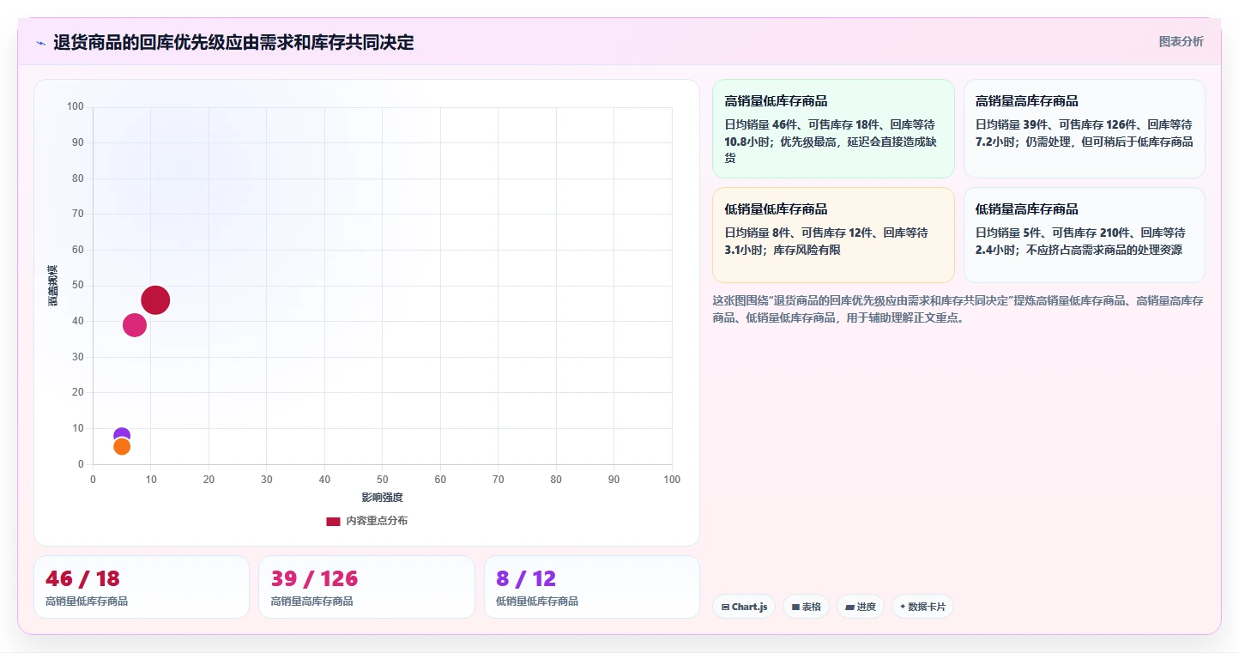Select the dark red bubble near 46
This screenshot has height=653, width=1239.
pos(155,300)
